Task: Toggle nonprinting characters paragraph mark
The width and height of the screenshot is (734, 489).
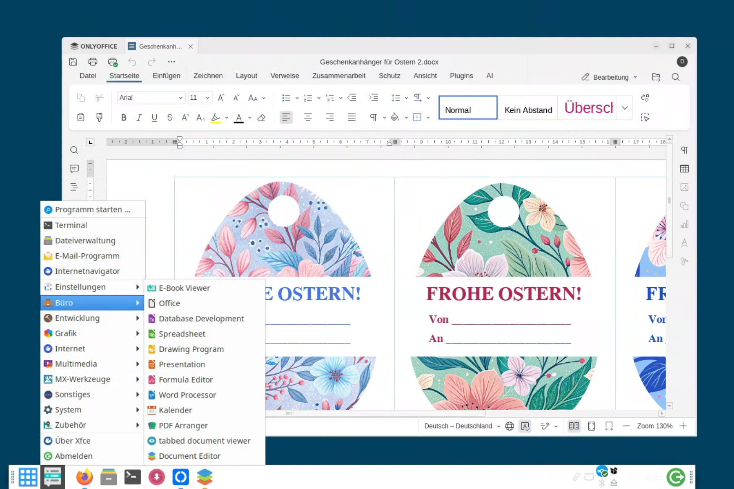Action: coord(373,118)
